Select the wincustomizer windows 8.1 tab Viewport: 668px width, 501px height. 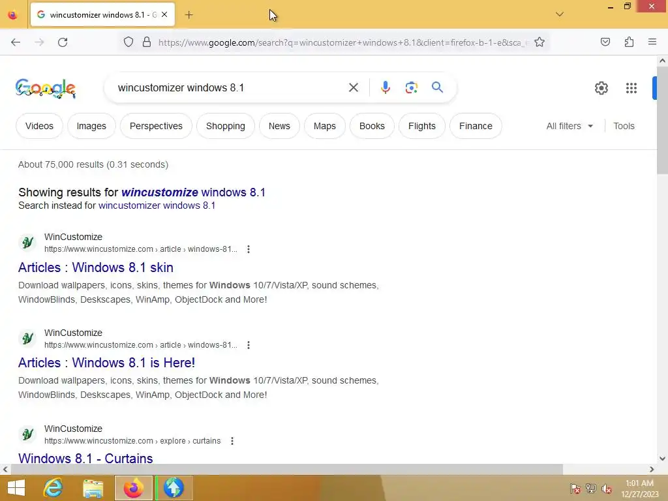coord(102,14)
